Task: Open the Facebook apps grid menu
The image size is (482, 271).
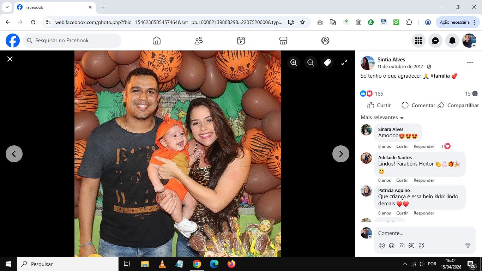Action: click(418, 41)
